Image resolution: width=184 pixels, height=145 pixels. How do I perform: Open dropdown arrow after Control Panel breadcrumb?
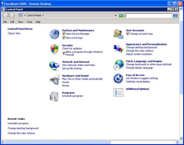pyautogui.click(x=43, y=15)
